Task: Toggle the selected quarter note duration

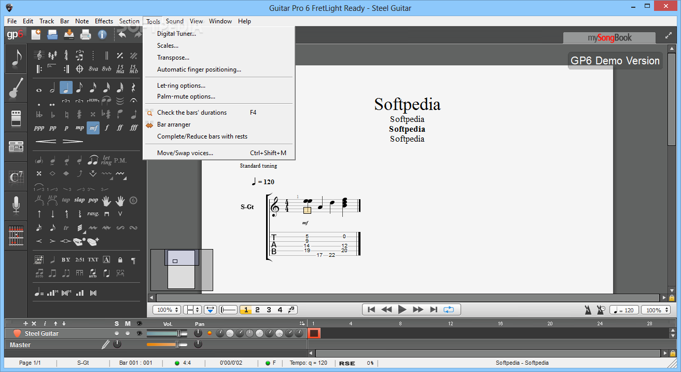Action: coord(66,88)
